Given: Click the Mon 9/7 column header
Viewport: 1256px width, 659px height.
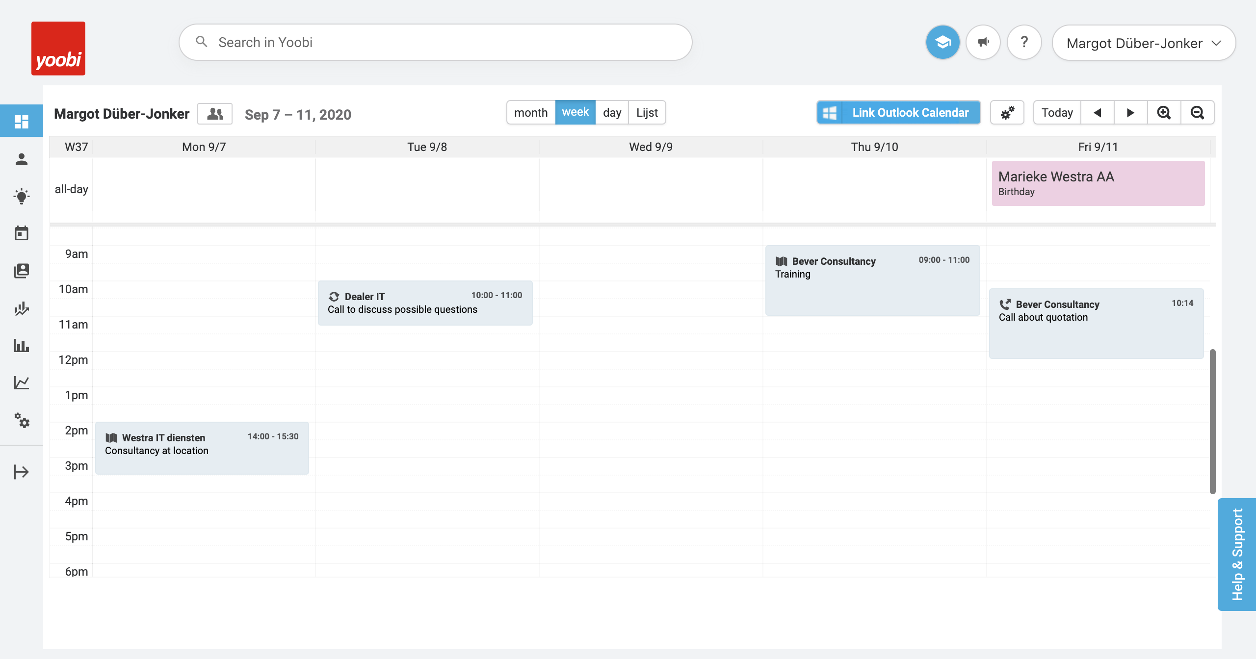Looking at the screenshot, I should (204, 147).
